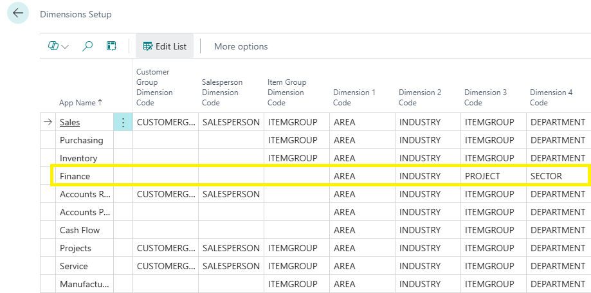This screenshot has width=591, height=293.
Task: Open the Copilot icon dropdown
Action: (x=59, y=46)
